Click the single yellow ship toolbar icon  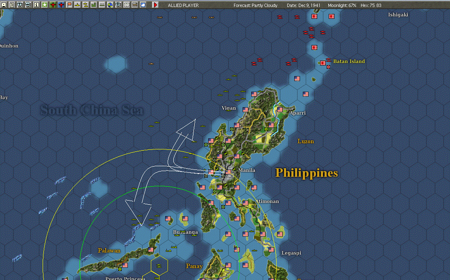(77, 5)
